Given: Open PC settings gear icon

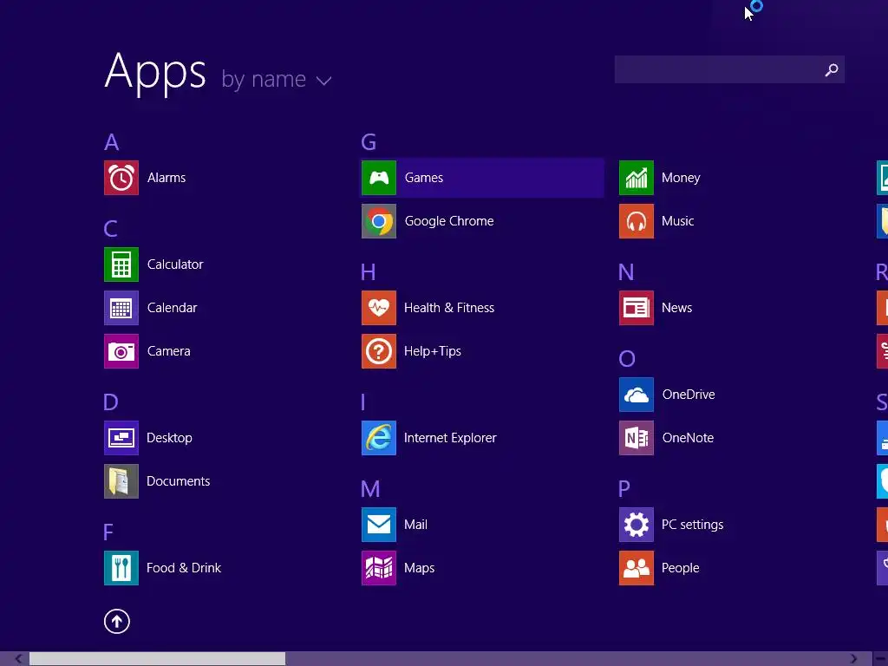Looking at the screenshot, I should point(637,525).
